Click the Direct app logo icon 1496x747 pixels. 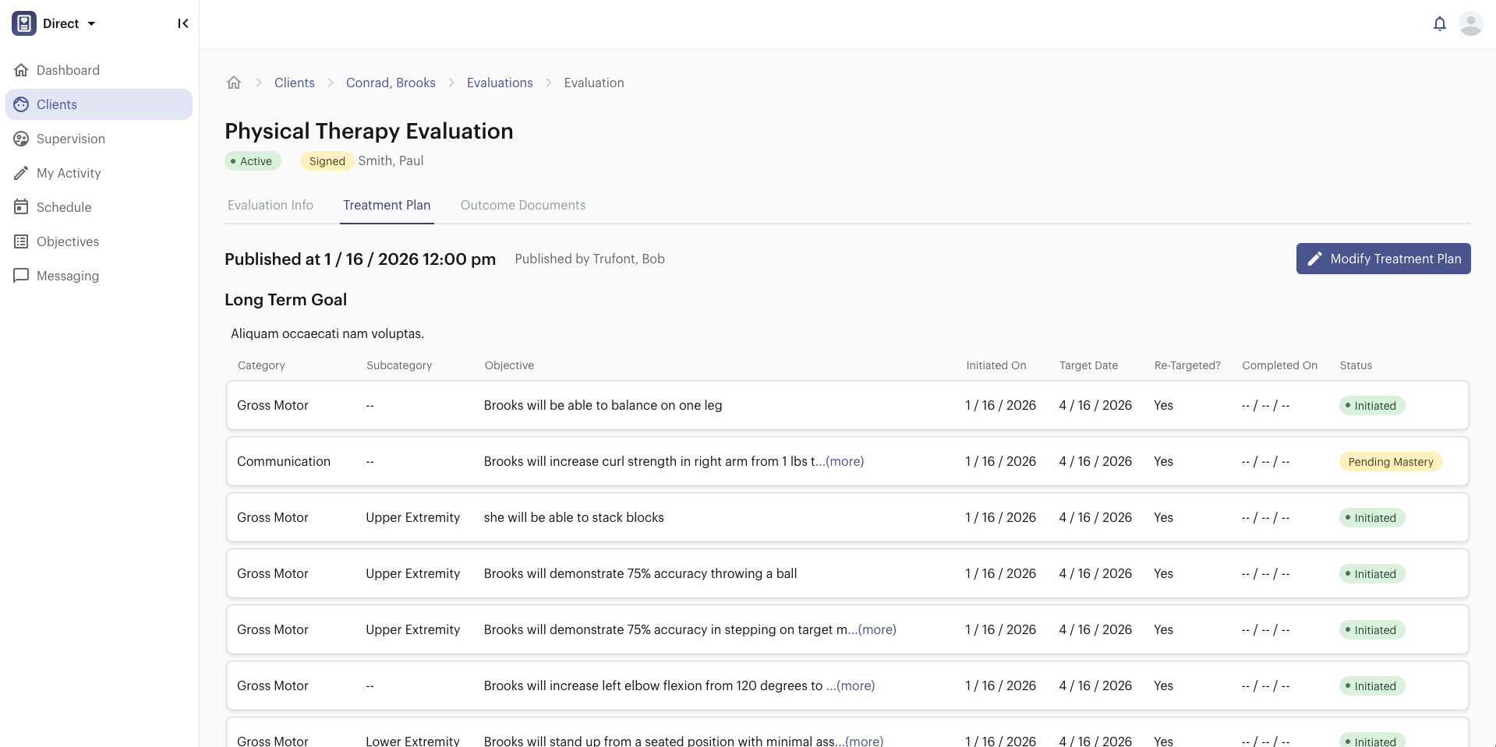pos(24,23)
